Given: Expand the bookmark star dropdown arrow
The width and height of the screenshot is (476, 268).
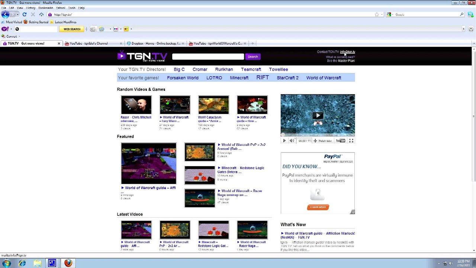Looking at the screenshot, I should pyautogui.click(x=382, y=15).
